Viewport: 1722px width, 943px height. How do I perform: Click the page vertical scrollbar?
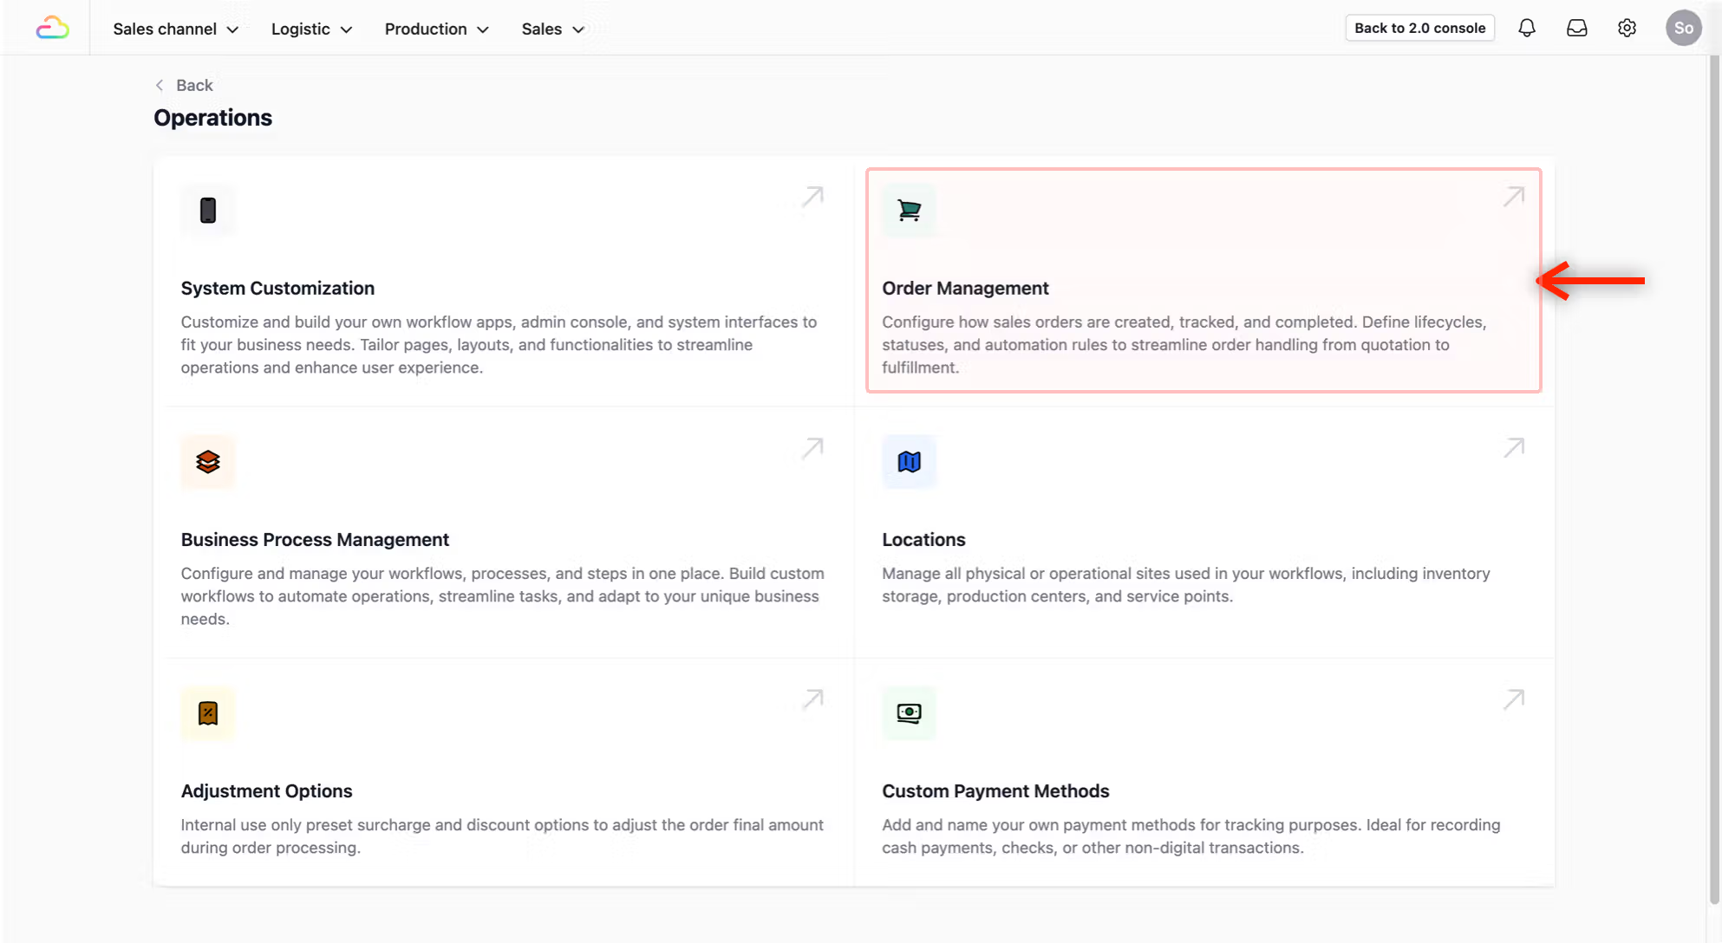(x=1714, y=433)
